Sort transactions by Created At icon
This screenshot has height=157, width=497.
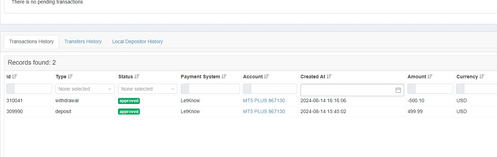coord(329,77)
